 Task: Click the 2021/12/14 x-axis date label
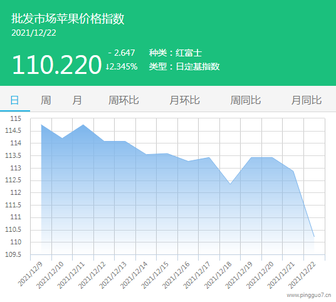pos(134,275)
